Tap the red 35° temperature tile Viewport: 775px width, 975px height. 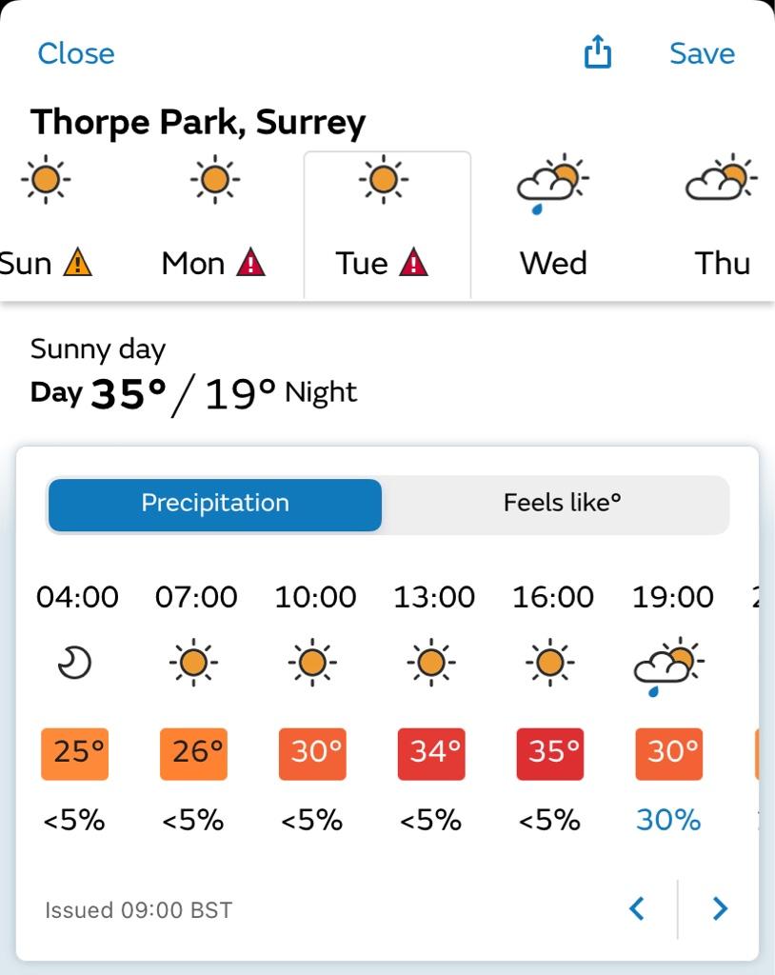[550, 754]
